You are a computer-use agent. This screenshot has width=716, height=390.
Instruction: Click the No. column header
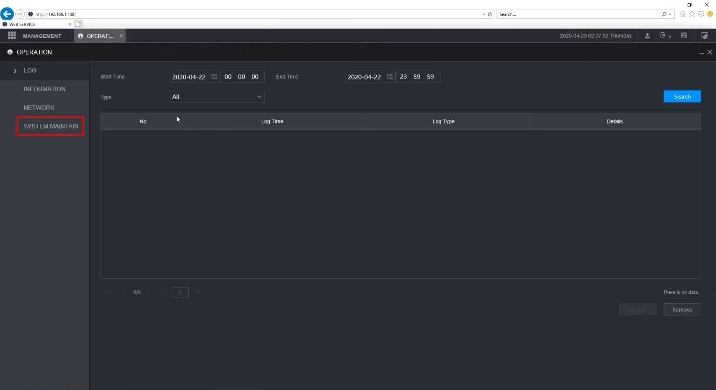pos(143,121)
